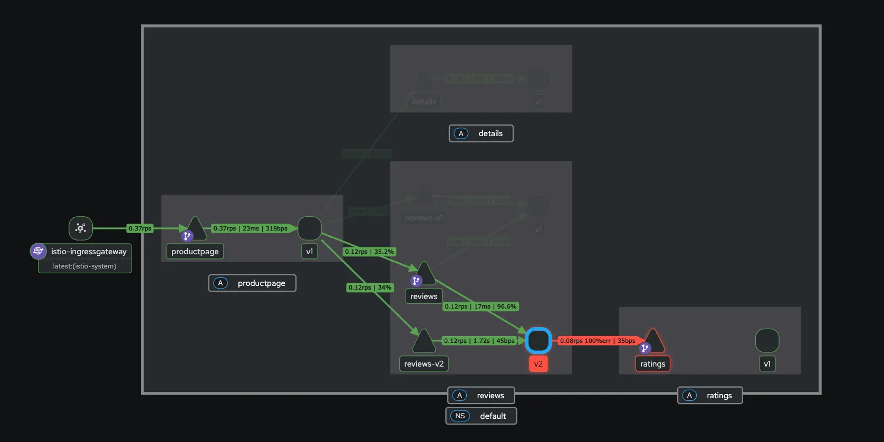
Task: Click the productpage v1 workload node
Action: tap(310, 228)
